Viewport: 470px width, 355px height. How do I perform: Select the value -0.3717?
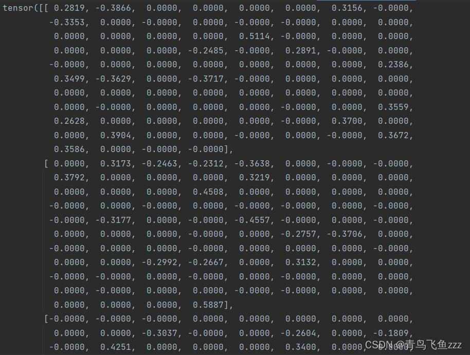(206, 79)
